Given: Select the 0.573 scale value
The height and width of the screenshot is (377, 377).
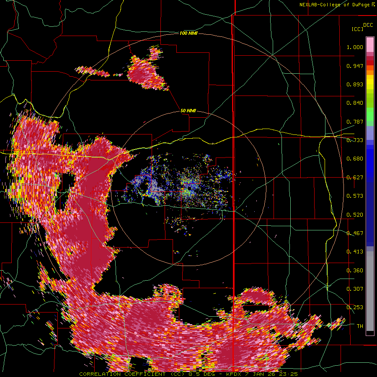Looking at the screenshot, I should pos(355,196).
